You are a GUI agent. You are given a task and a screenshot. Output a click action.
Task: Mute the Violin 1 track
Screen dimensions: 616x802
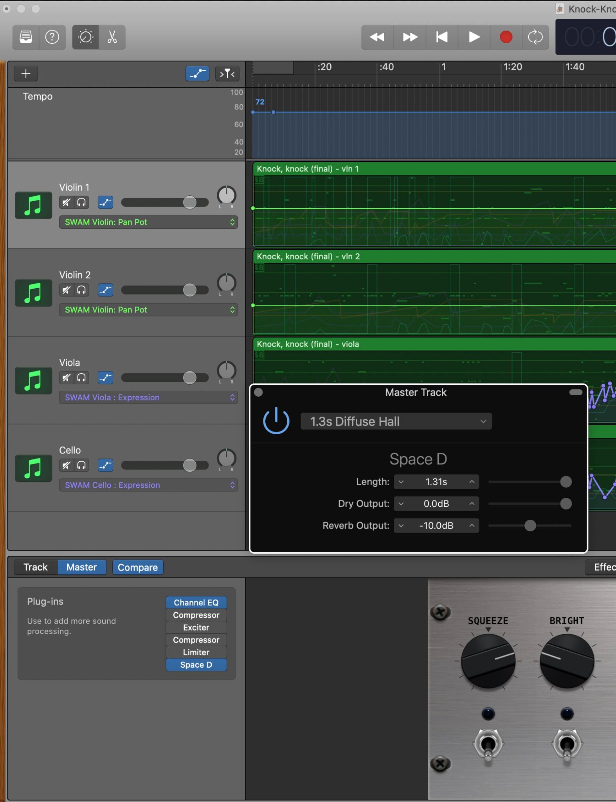[67, 202]
